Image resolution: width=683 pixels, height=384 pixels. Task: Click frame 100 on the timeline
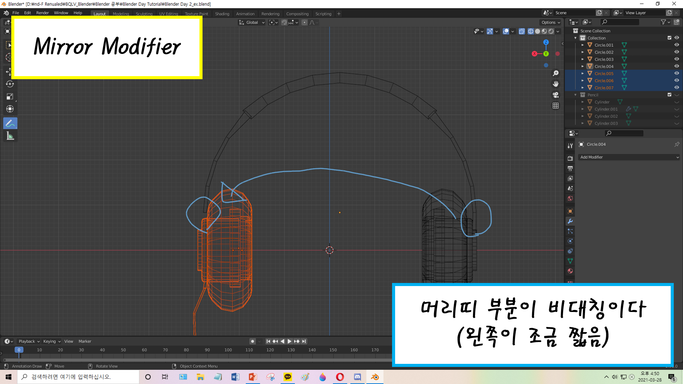[228, 350]
